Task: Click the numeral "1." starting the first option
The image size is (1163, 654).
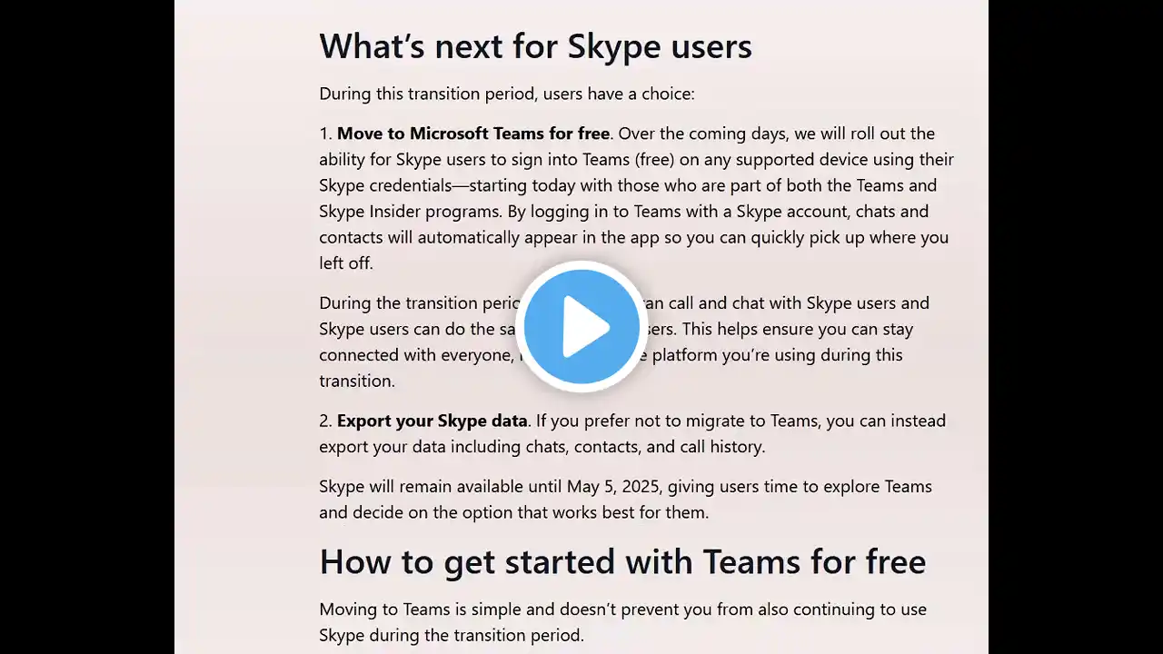Action: 326,134
